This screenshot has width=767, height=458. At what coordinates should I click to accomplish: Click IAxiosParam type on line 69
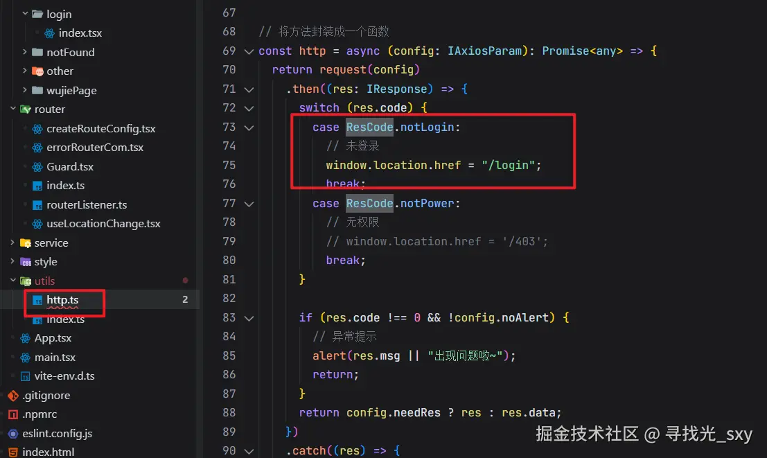(x=484, y=51)
